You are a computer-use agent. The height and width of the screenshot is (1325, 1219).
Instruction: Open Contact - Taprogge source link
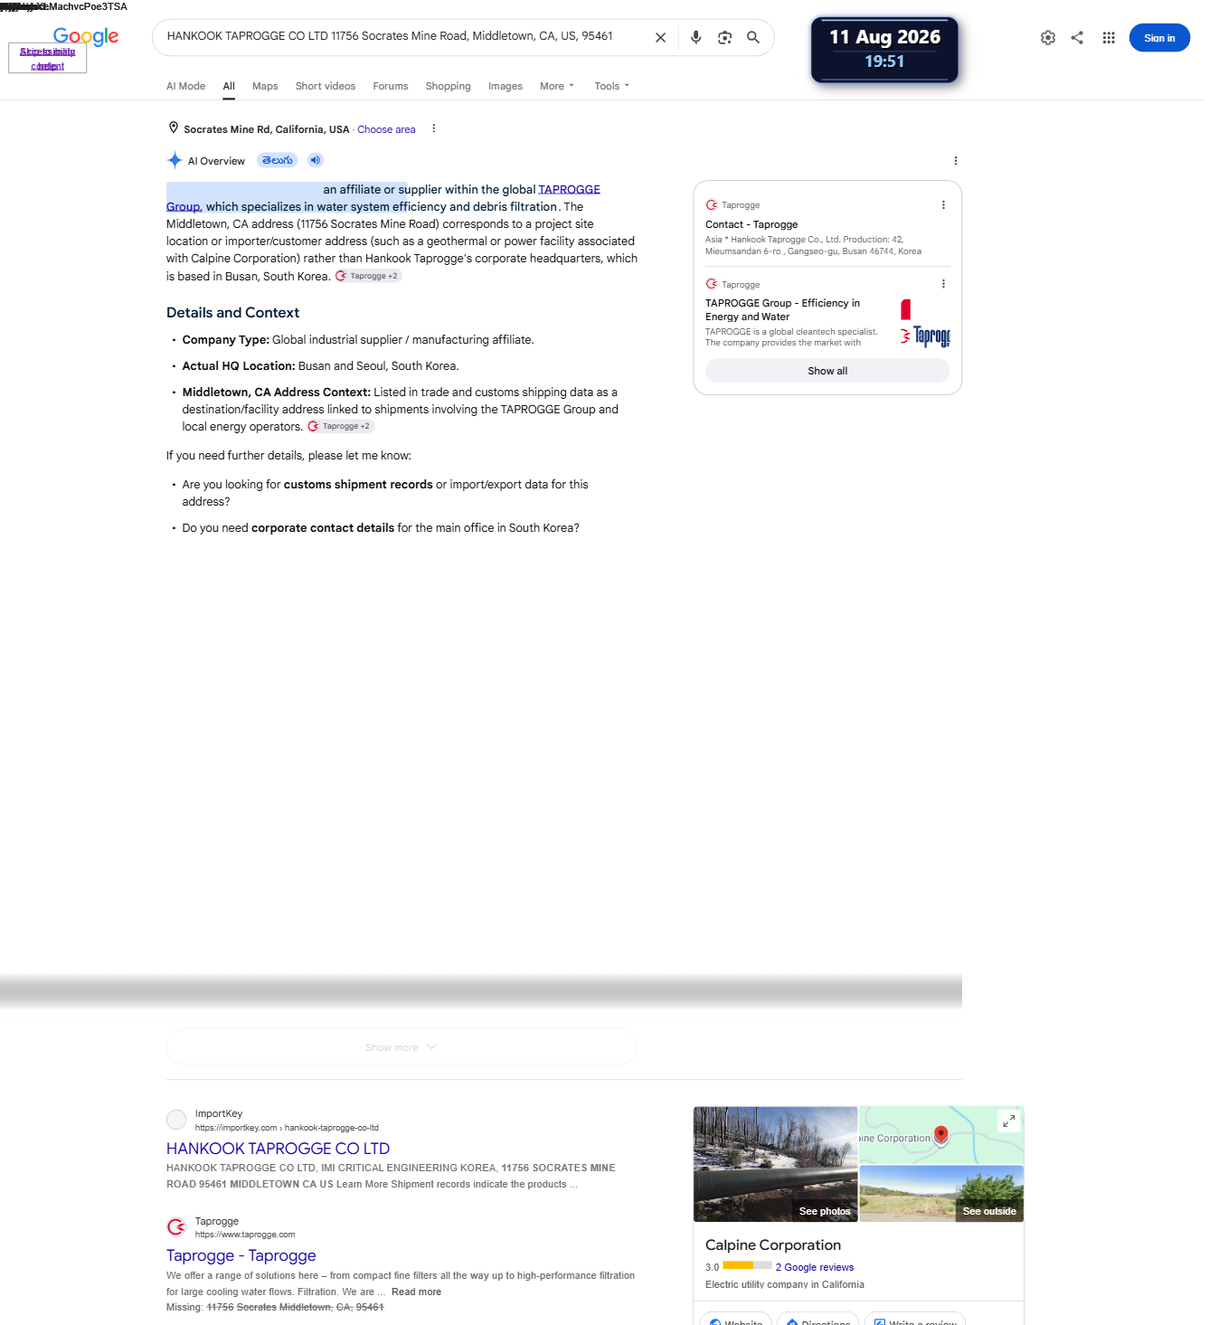click(751, 224)
